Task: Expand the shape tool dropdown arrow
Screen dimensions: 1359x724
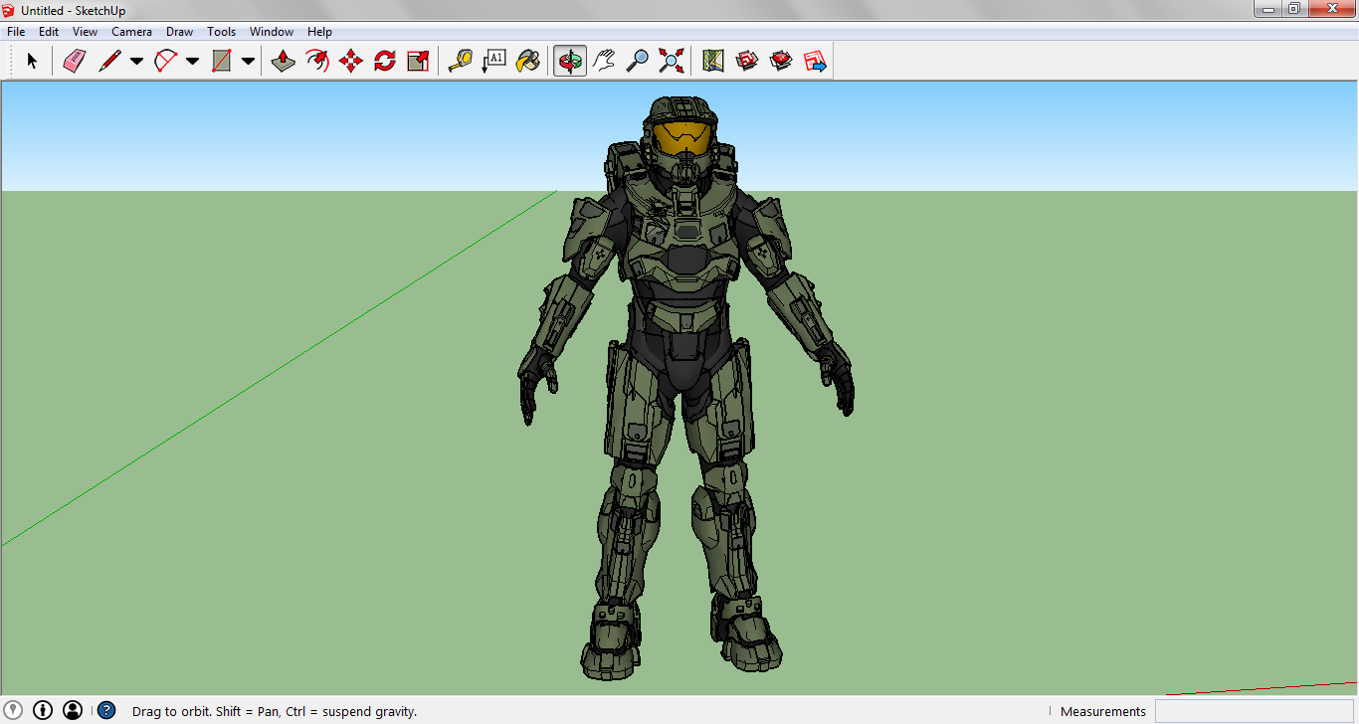Action: [x=248, y=62]
